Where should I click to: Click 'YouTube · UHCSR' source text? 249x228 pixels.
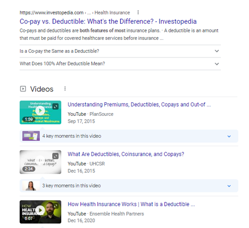click(86, 164)
